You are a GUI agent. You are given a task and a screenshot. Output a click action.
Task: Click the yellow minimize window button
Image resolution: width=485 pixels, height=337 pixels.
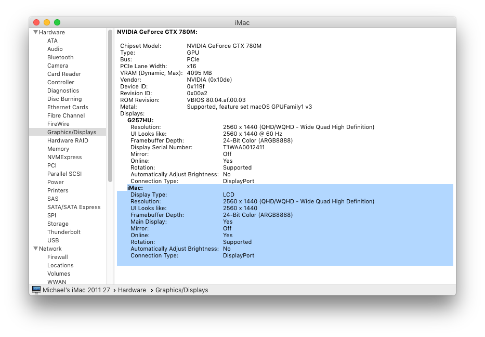pyautogui.click(x=47, y=22)
